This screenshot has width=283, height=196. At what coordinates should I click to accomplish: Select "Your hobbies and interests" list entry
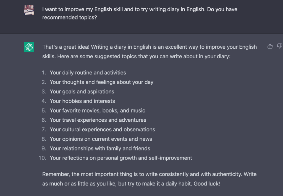tap(82, 101)
